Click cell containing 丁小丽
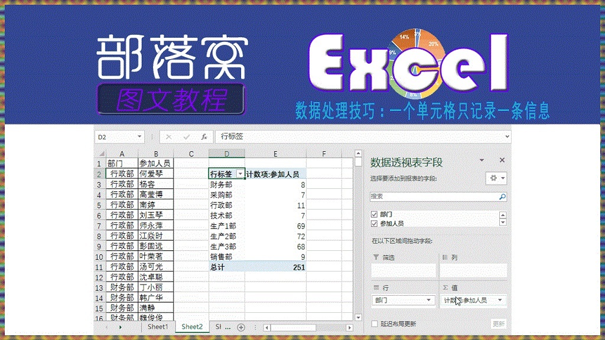The image size is (605, 340). click(156, 287)
